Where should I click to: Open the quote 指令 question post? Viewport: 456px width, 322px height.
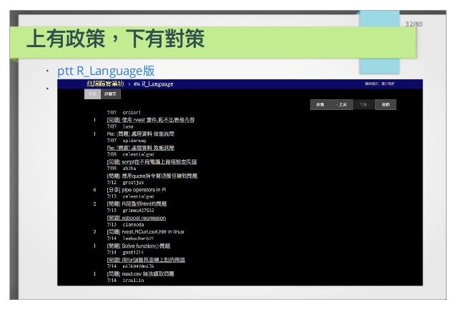152,176
